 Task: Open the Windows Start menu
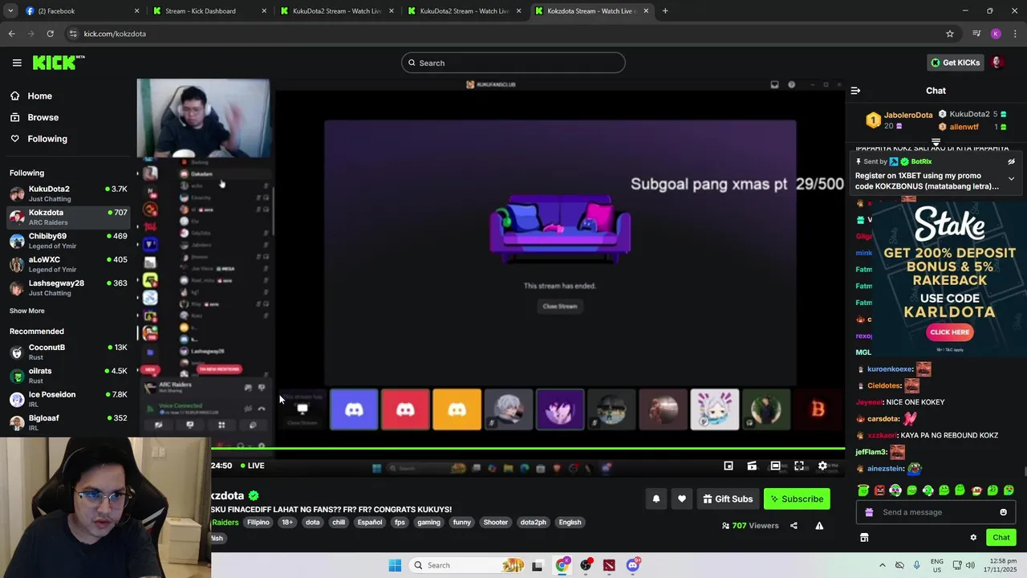395,565
